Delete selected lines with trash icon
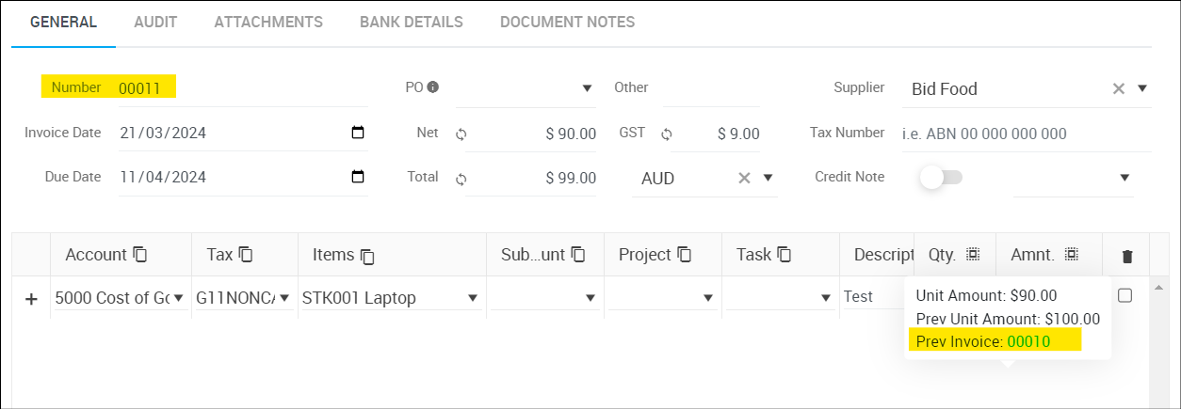The image size is (1181, 409). pyautogui.click(x=1127, y=256)
